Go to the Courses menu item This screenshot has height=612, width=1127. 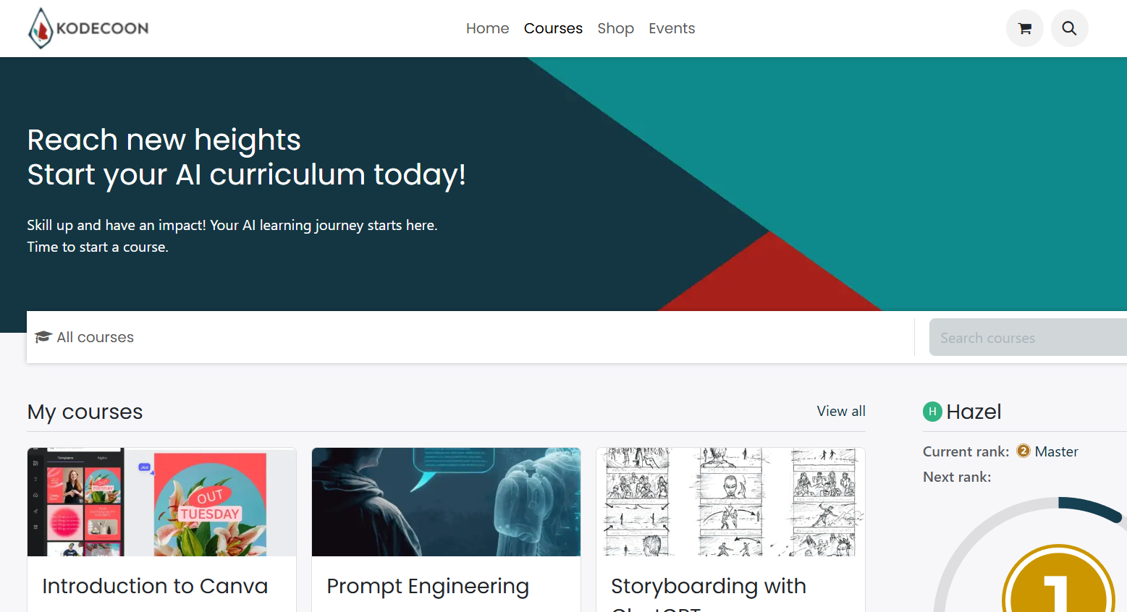(x=553, y=28)
